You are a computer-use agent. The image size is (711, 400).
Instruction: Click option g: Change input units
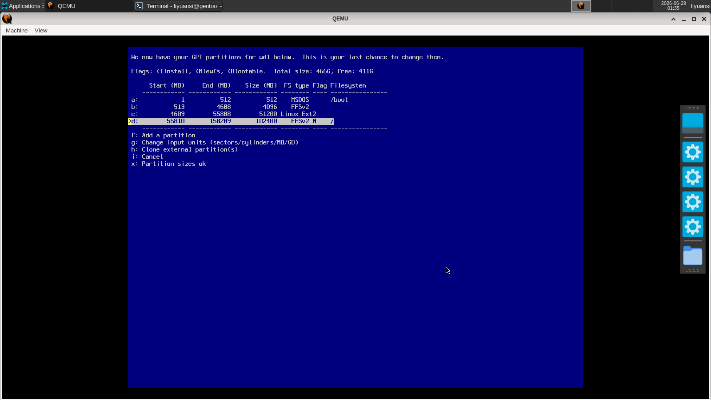pos(215,143)
